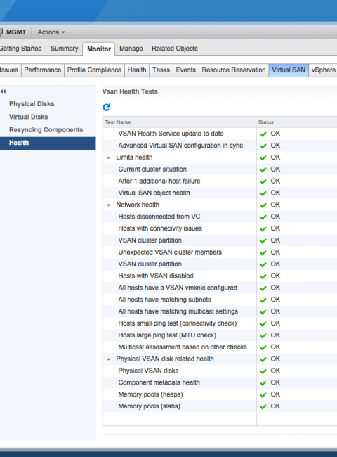The width and height of the screenshot is (337, 457).
Task: Select Resyncing Components in the sidebar
Action: coord(46,129)
